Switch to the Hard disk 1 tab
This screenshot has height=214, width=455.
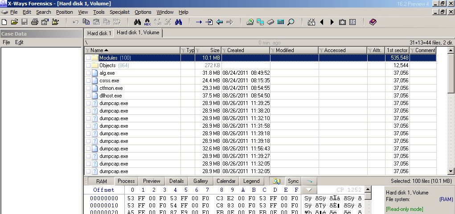click(99, 33)
